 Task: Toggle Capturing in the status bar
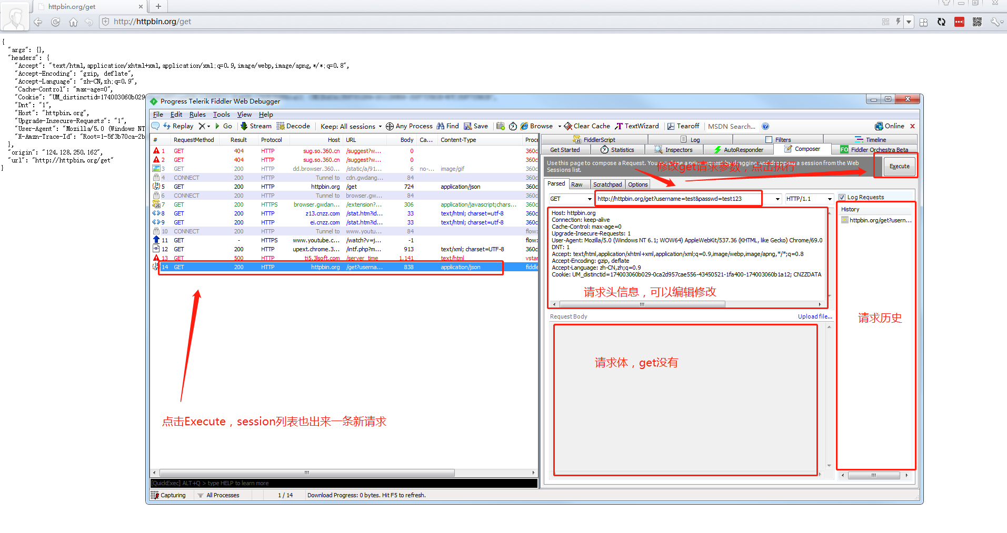coord(168,495)
